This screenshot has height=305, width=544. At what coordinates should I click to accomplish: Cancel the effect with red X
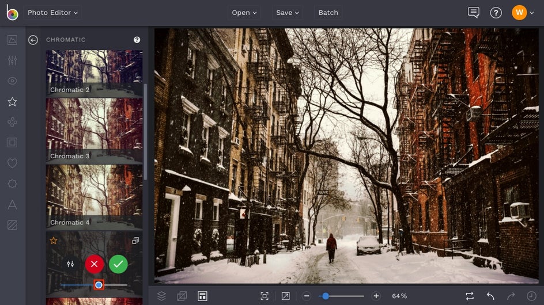pyautogui.click(x=95, y=264)
